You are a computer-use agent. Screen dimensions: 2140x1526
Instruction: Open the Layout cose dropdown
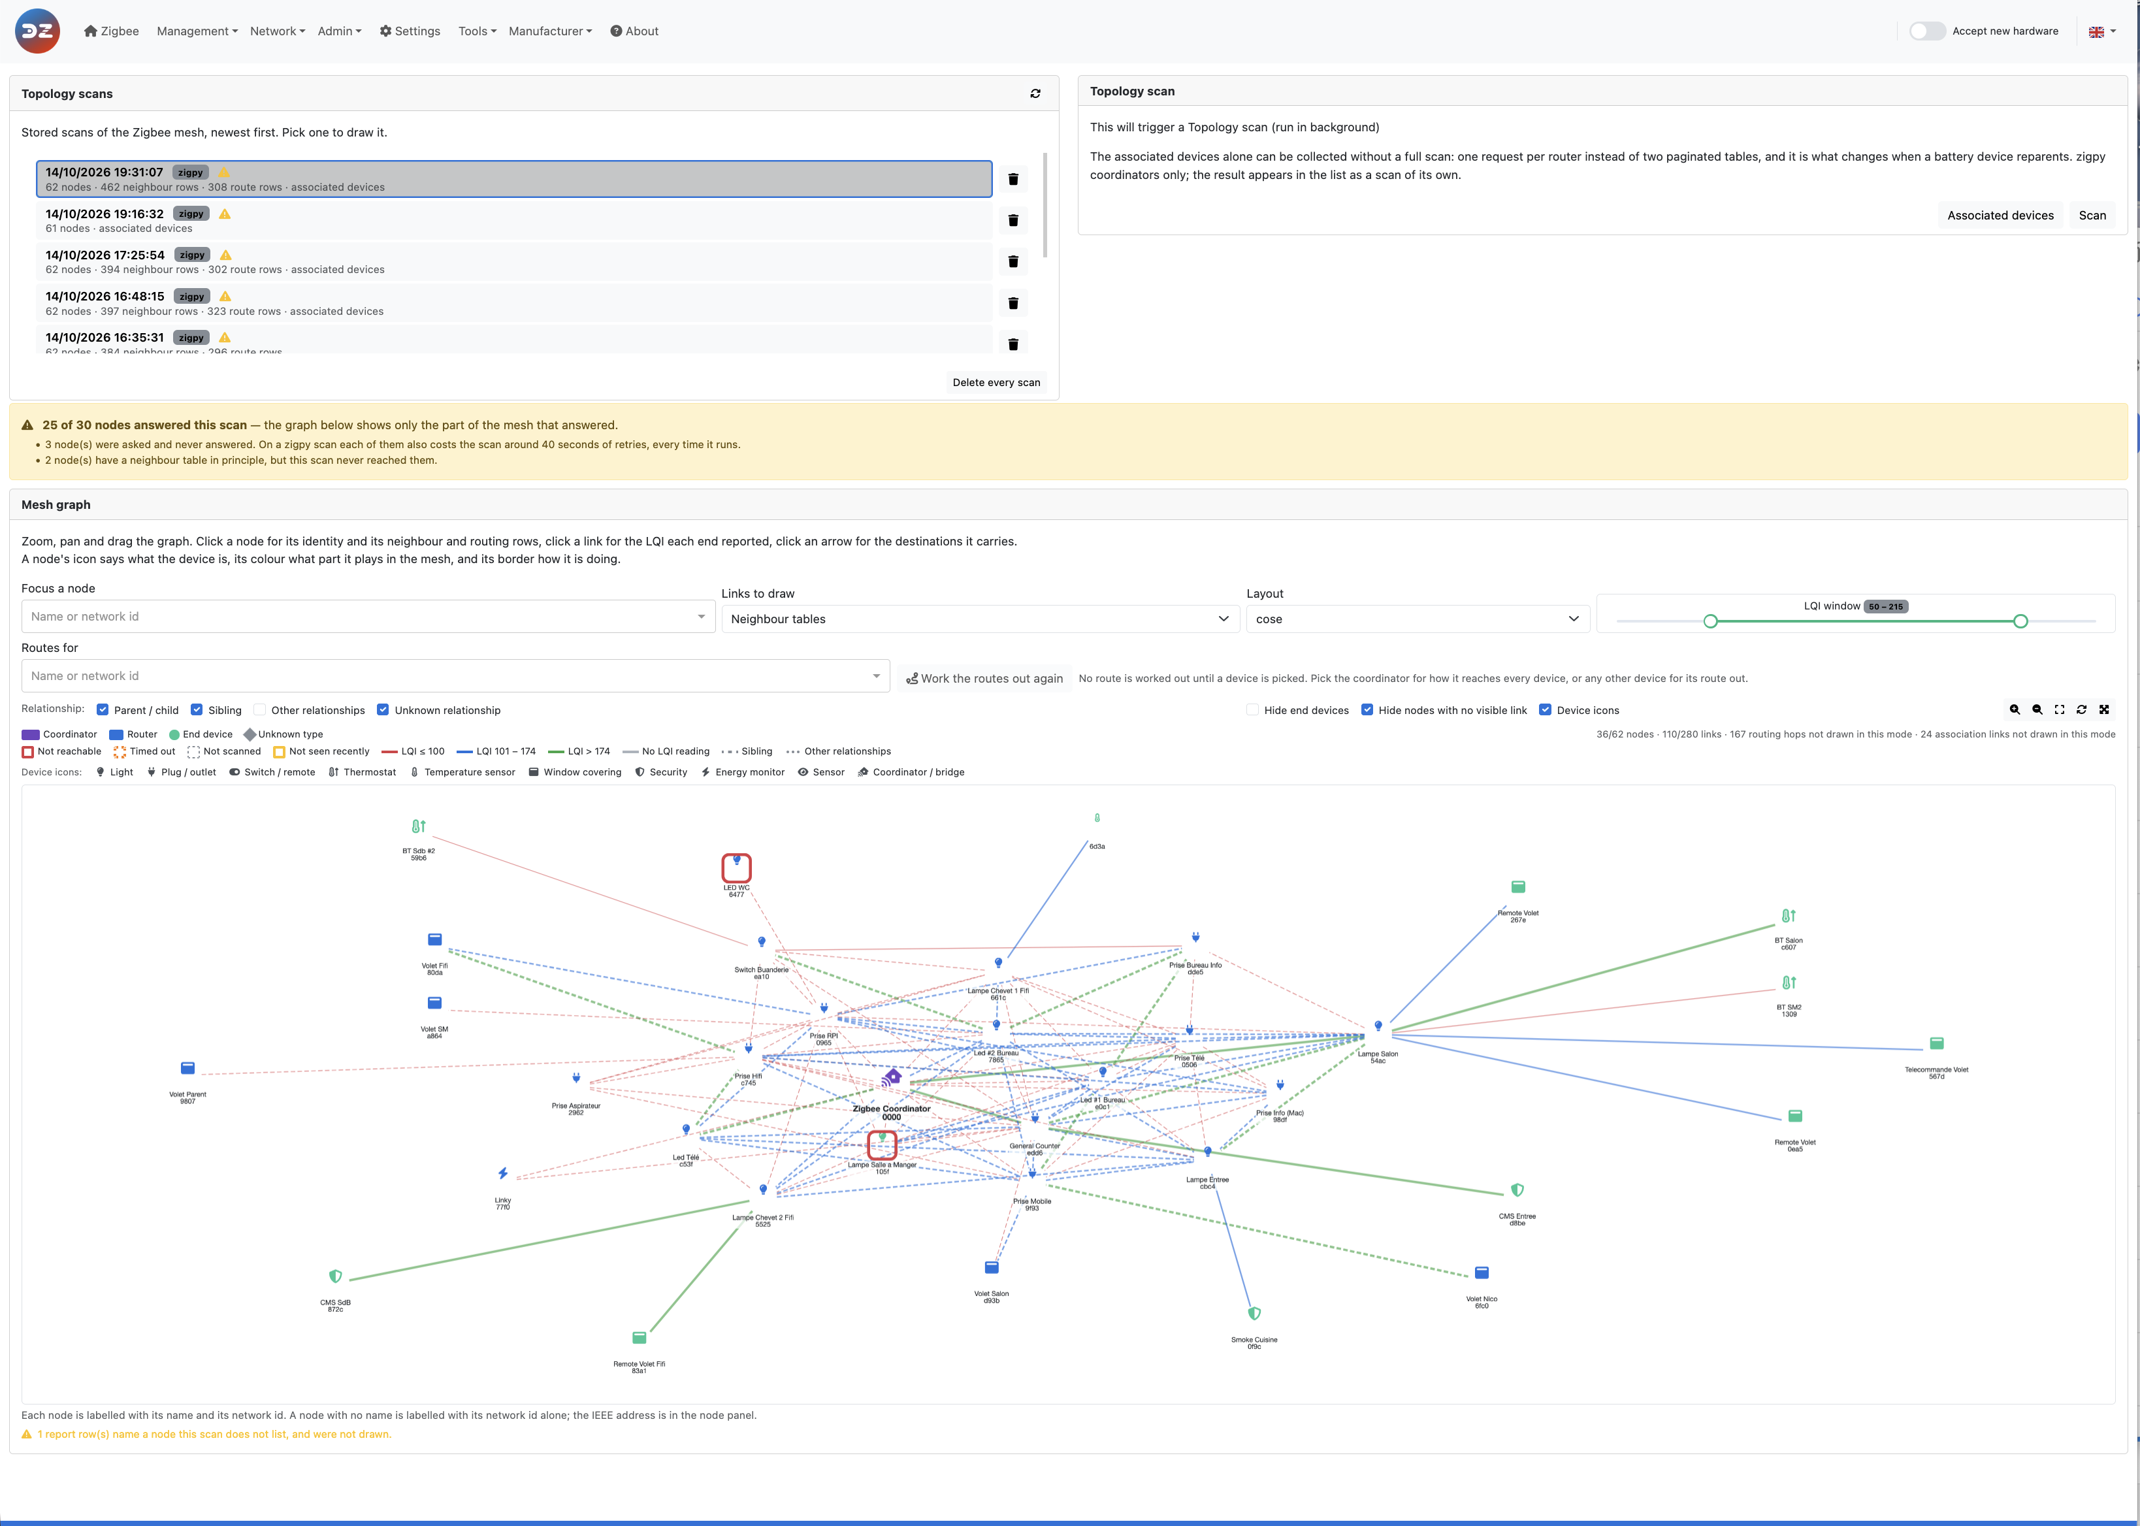coord(1418,619)
